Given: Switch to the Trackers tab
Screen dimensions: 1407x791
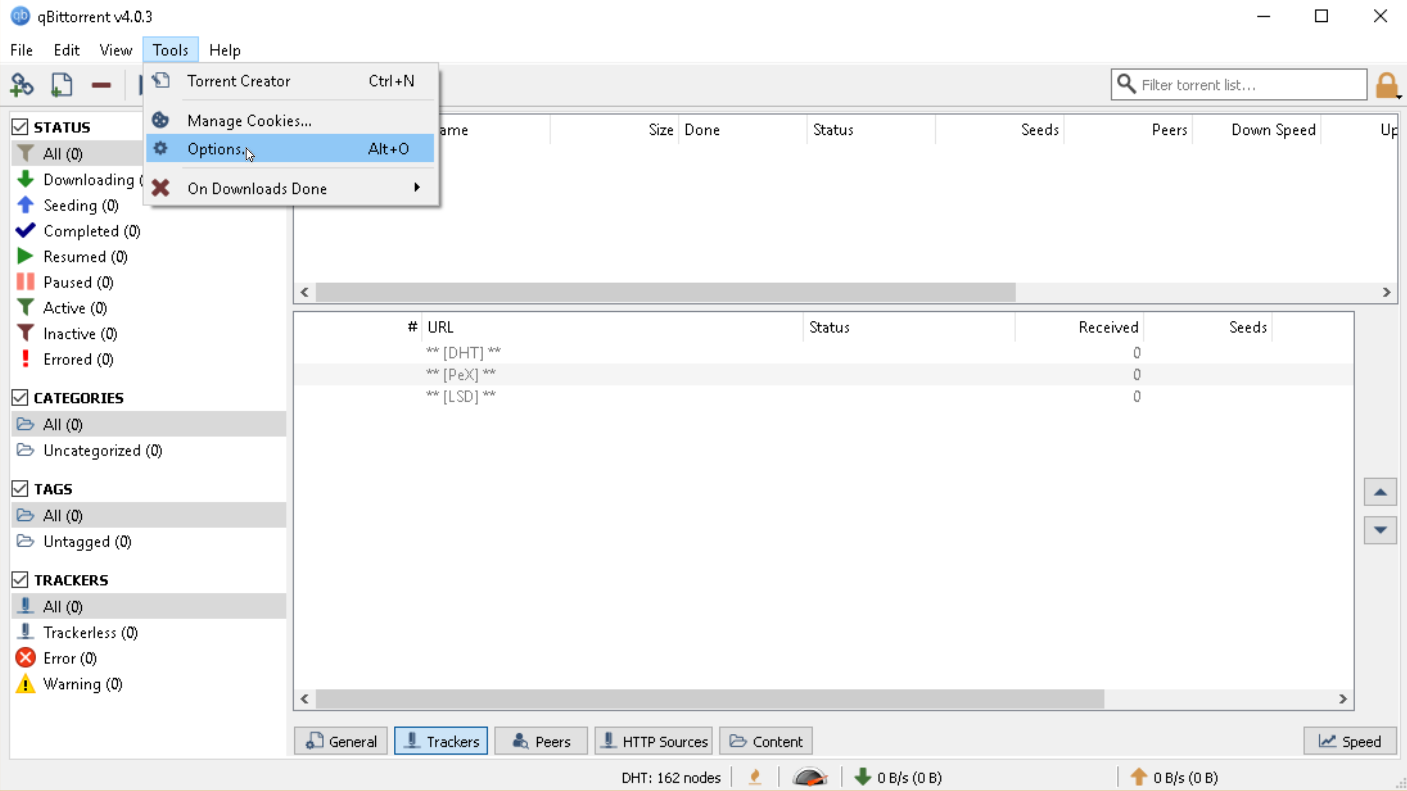Looking at the screenshot, I should (441, 741).
